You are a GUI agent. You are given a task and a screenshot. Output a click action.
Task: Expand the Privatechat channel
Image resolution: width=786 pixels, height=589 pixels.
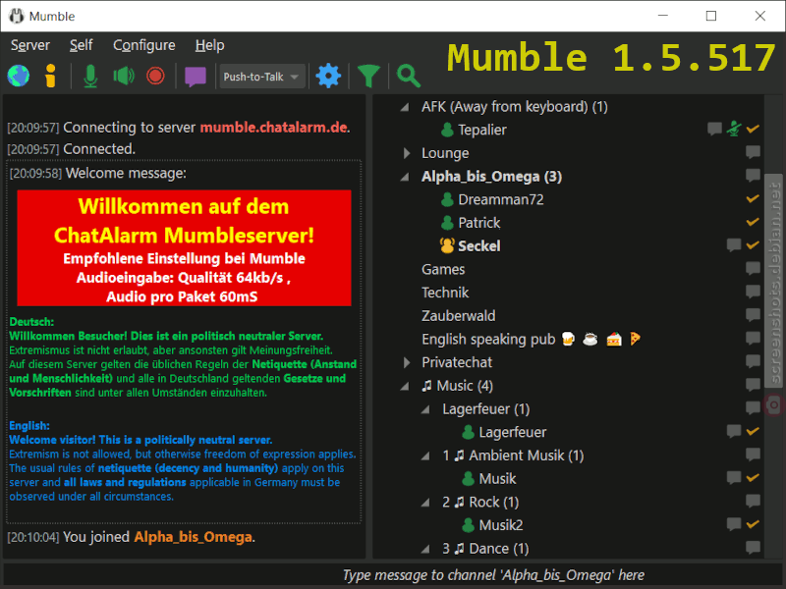[407, 362]
